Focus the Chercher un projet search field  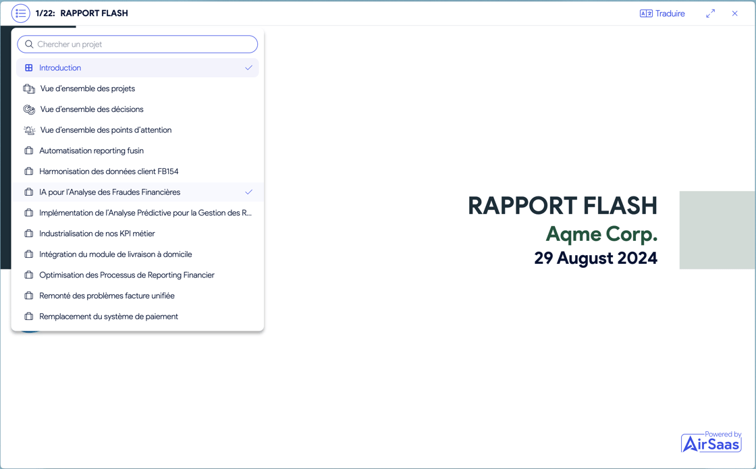[x=138, y=45]
